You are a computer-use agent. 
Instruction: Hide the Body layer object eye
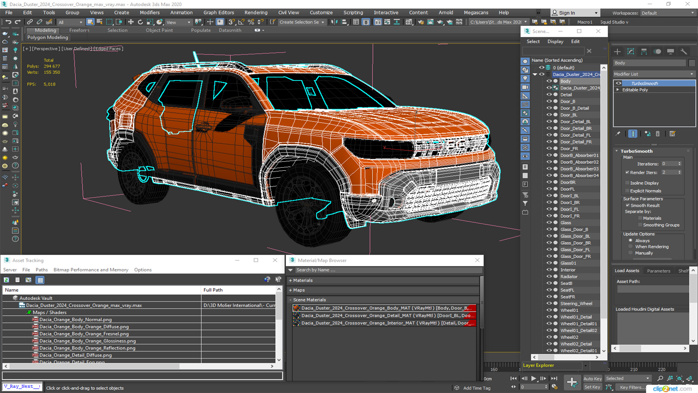[549, 81]
